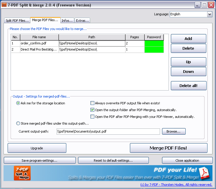Click the 7-PDF app icon in title bar
This screenshot has width=216, height=189.
tap(4, 5)
